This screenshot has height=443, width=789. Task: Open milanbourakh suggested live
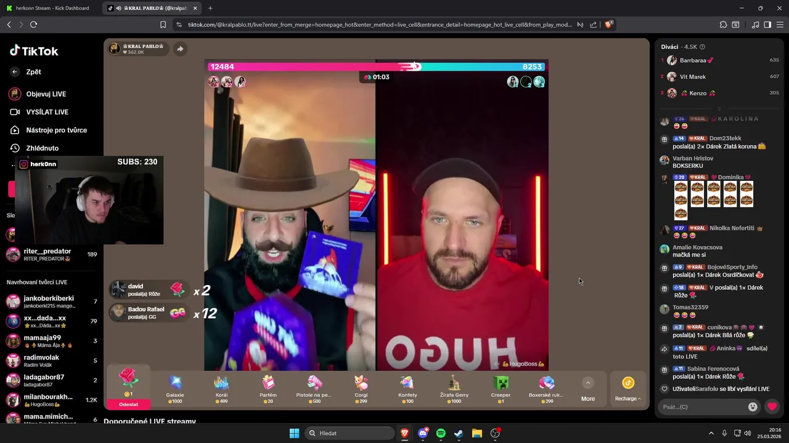click(x=52, y=400)
